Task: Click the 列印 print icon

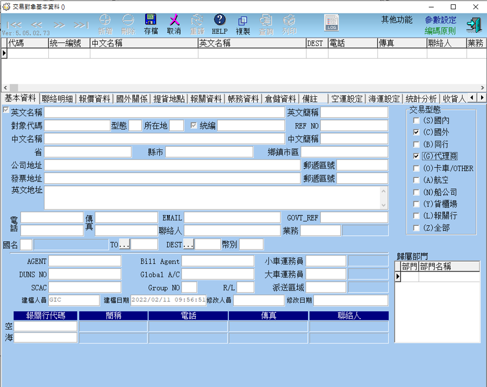Action: (x=289, y=21)
